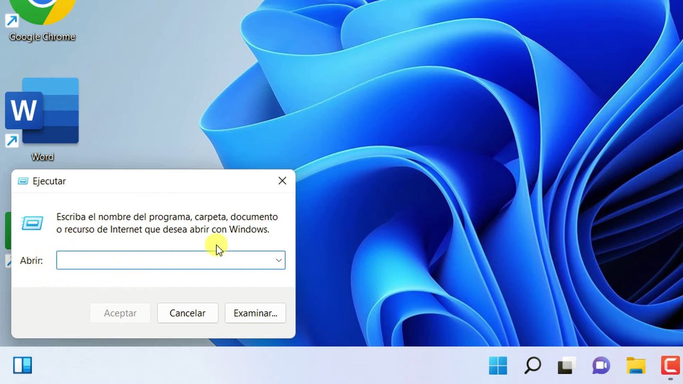Click the Widgets icon in the taskbar

tap(23, 365)
